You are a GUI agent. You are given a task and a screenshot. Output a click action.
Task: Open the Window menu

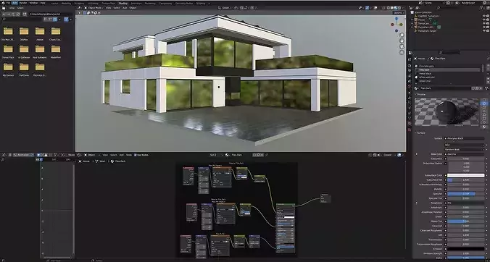coord(33,3)
